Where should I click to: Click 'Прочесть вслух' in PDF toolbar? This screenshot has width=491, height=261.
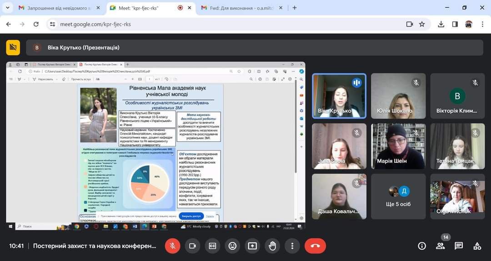pyautogui.click(x=81, y=79)
